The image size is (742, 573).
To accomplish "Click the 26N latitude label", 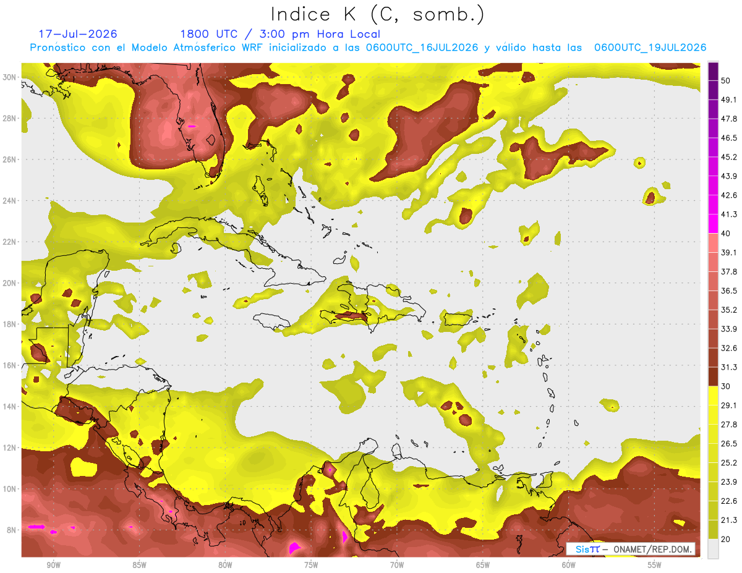I will [x=10, y=159].
